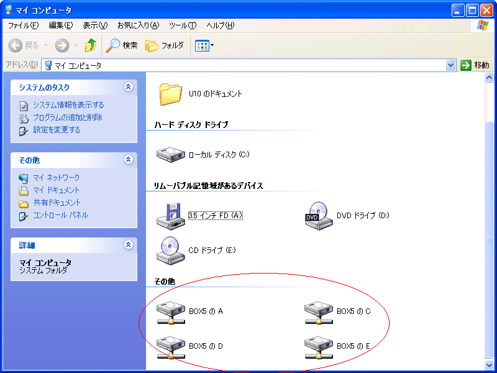This screenshot has height=373, width=497.
Task: Click the address bar My Computer icon
Action: pos(48,65)
